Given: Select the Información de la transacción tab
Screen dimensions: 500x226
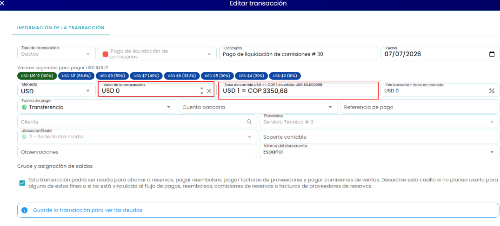Looking at the screenshot, I should pos(60,28).
